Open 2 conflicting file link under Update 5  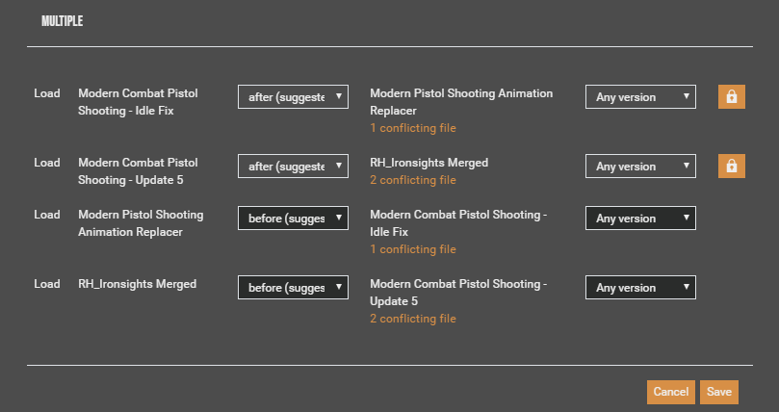(x=412, y=319)
